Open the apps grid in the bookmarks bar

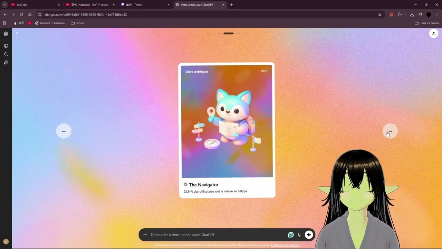4,23
